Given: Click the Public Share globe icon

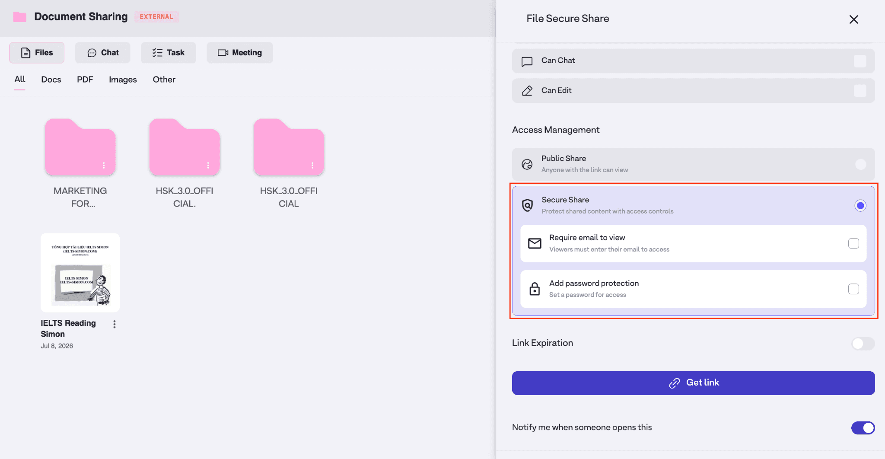Looking at the screenshot, I should tap(527, 164).
